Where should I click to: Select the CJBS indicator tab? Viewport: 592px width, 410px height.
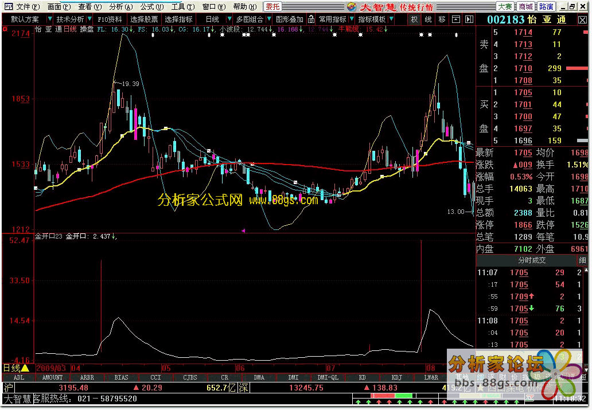click(x=190, y=377)
